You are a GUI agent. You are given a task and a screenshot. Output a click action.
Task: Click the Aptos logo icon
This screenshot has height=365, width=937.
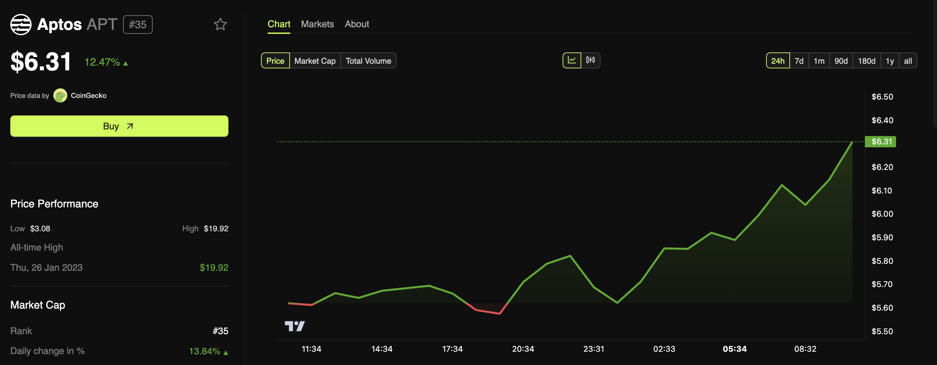pyautogui.click(x=21, y=24)
